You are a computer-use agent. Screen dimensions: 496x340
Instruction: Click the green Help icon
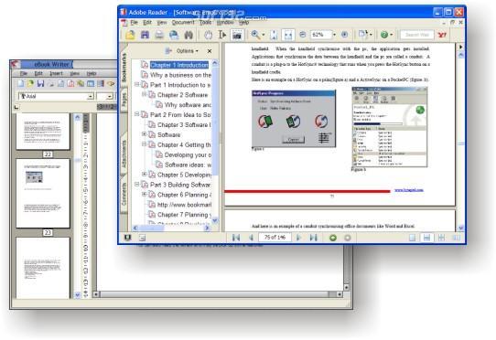tap(384, 35)
